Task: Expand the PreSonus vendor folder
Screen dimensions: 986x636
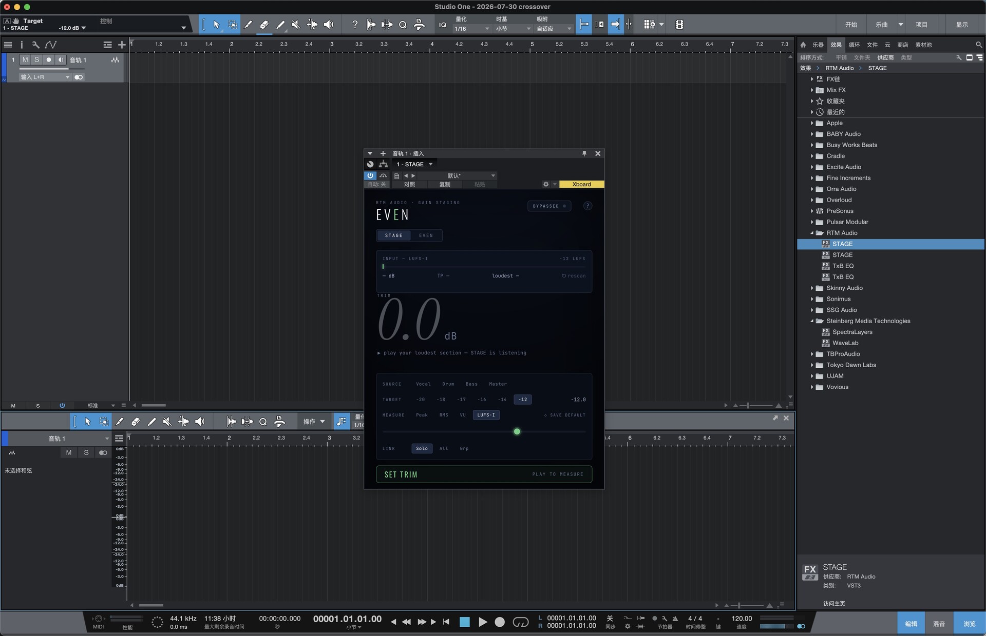Action: click(812, 211)
